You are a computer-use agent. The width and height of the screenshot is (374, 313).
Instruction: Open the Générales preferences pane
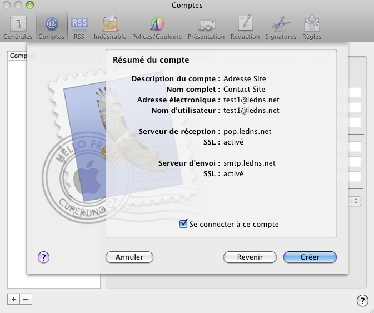pyautogui.click(x=18, y=27)
